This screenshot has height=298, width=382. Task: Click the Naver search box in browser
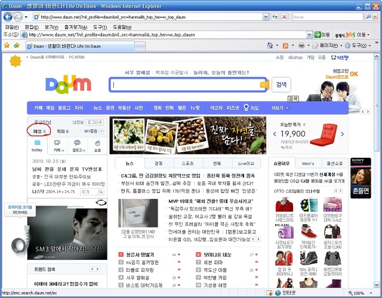pos(328,17)
